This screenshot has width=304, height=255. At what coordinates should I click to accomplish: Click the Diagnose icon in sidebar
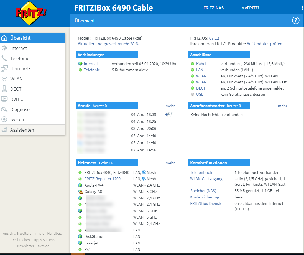click(x=4, y=109)
